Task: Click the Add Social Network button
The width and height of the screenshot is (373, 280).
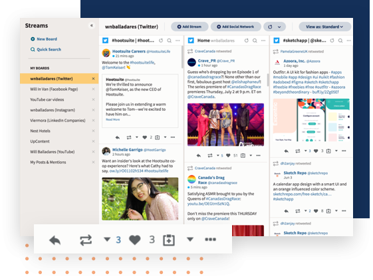Action: coord(236,27)
